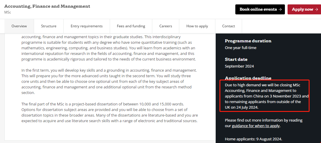Click the arrow icon in Book online events
Image resolution: width=321 pixels, height=143 pixels.
(x=280, y=9)
